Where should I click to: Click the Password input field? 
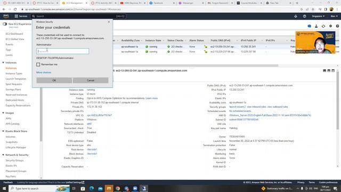tap(63, 51)
